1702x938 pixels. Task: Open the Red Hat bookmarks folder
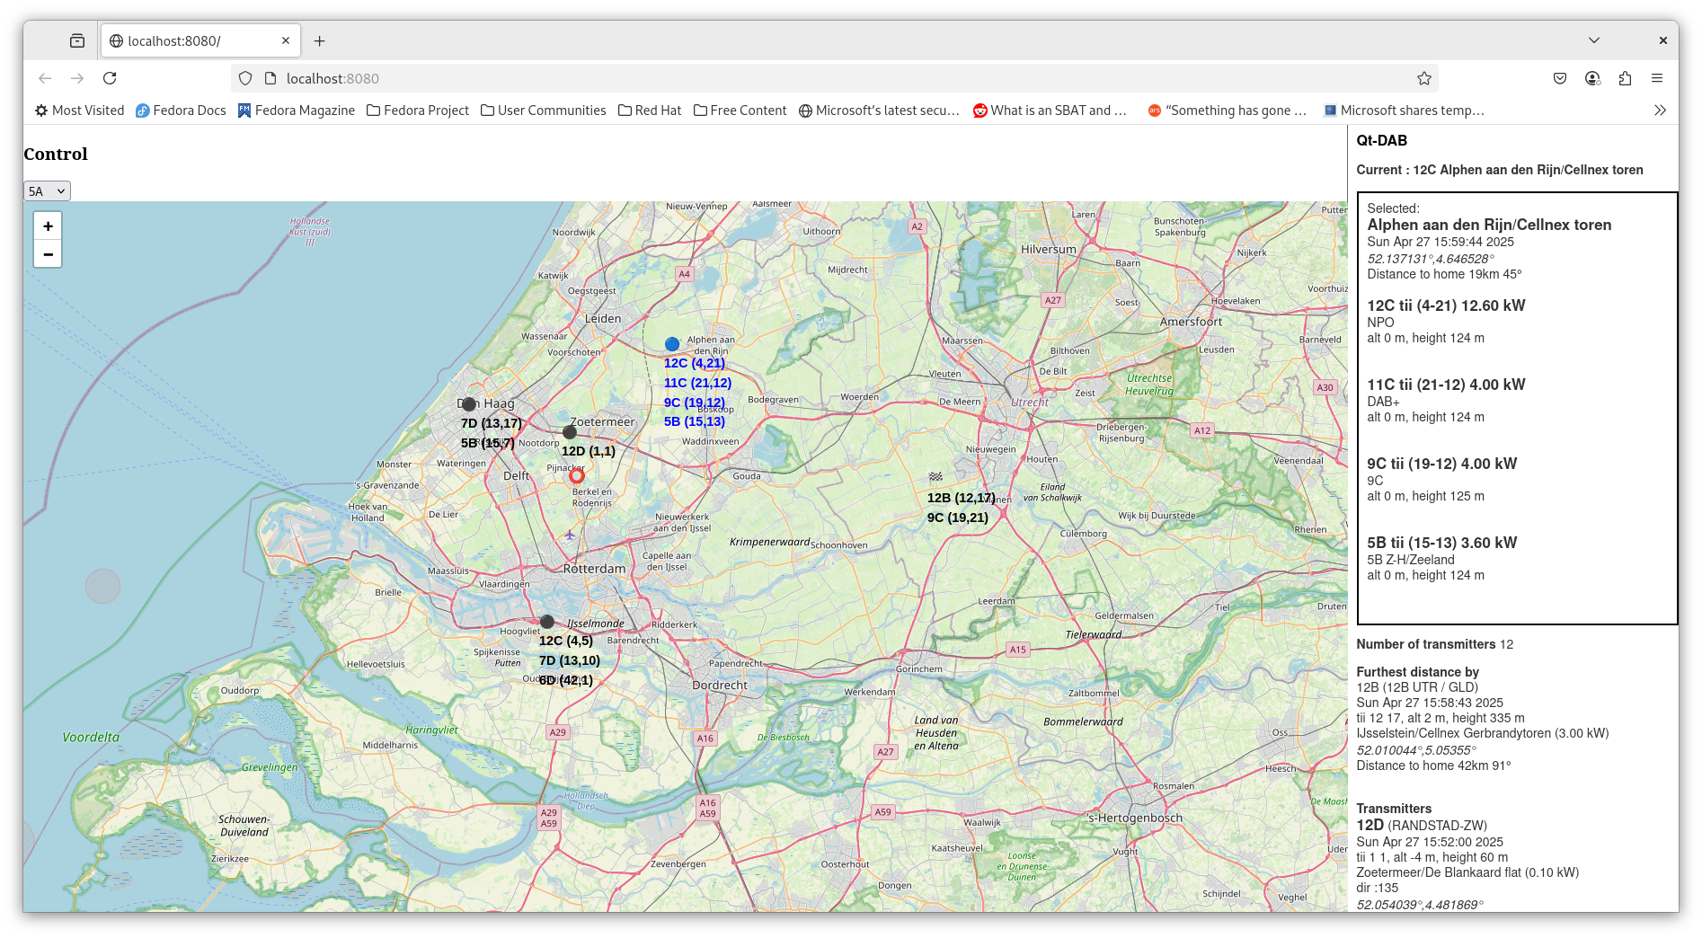click(x=650, y=111)
